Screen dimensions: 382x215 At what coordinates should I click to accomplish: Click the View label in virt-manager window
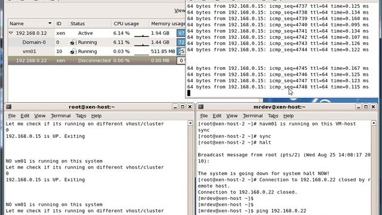click(x=180, y=11)
